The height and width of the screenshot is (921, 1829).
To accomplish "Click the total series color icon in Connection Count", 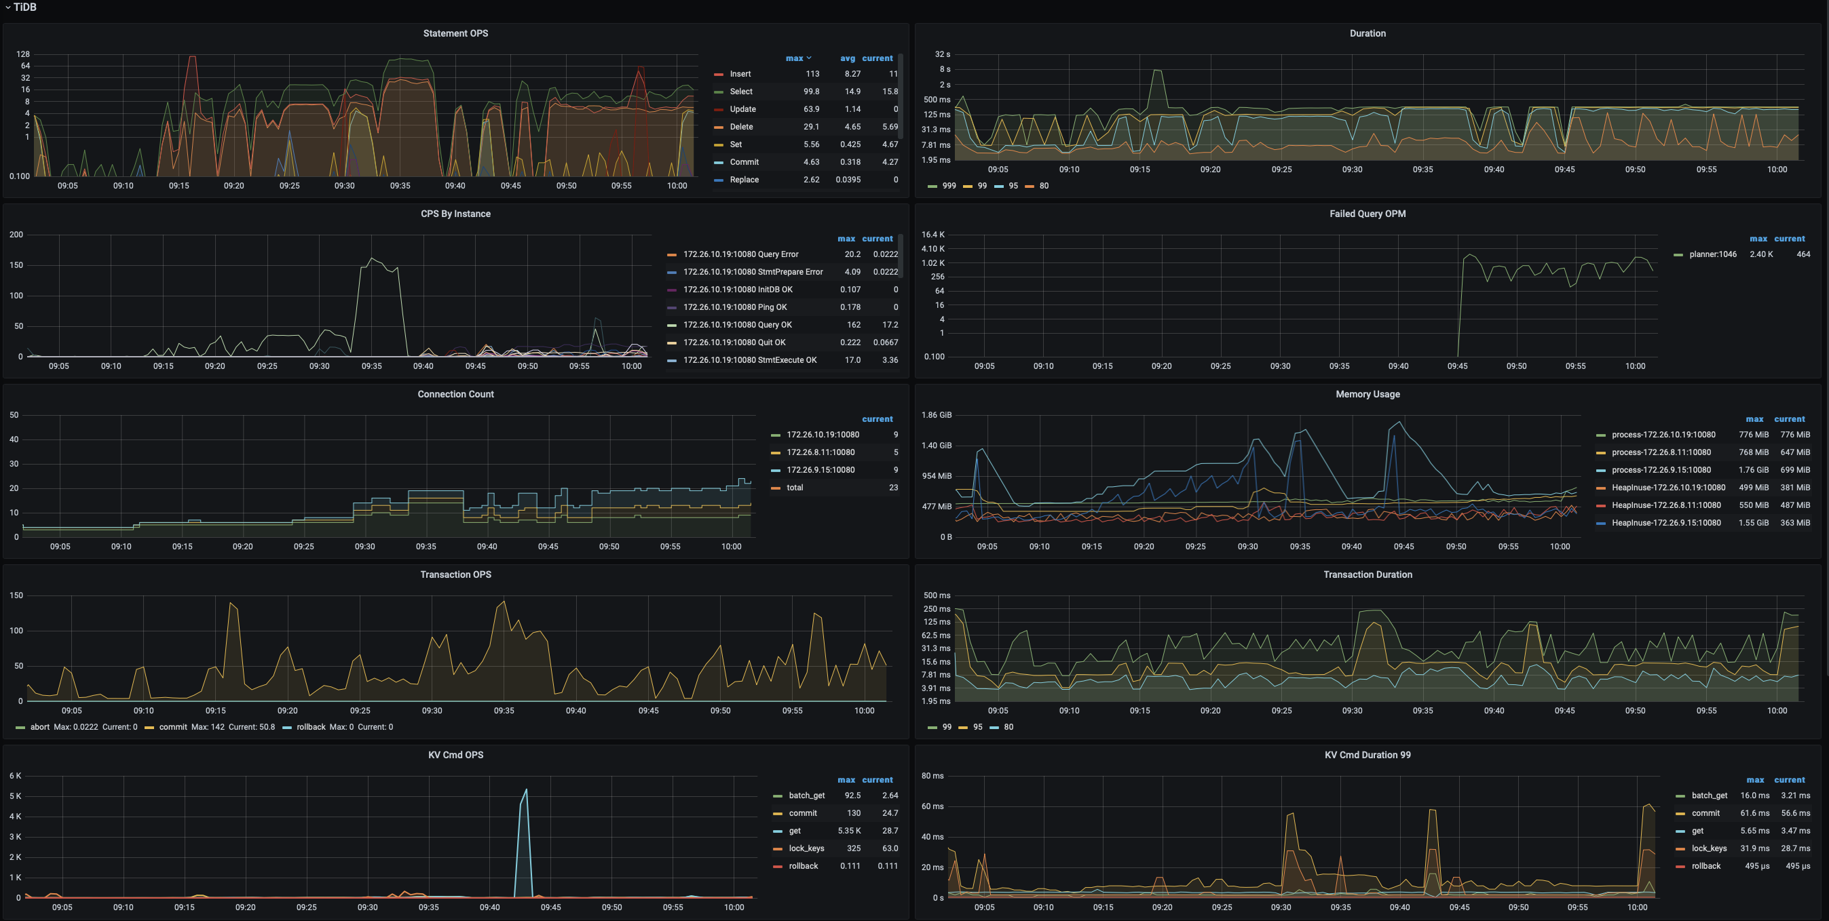I will click(775, 488).
